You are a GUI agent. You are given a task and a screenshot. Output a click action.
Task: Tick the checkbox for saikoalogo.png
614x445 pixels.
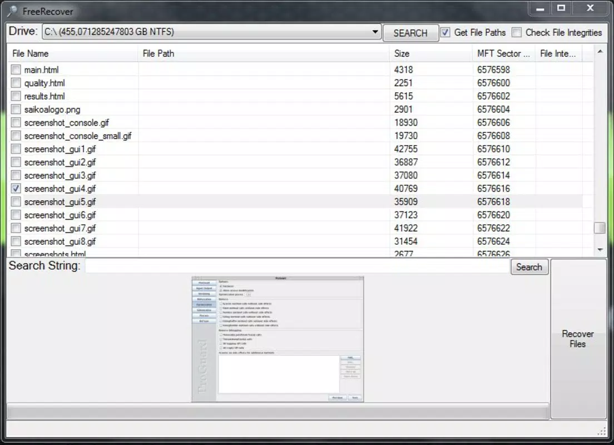coord(16,109)
